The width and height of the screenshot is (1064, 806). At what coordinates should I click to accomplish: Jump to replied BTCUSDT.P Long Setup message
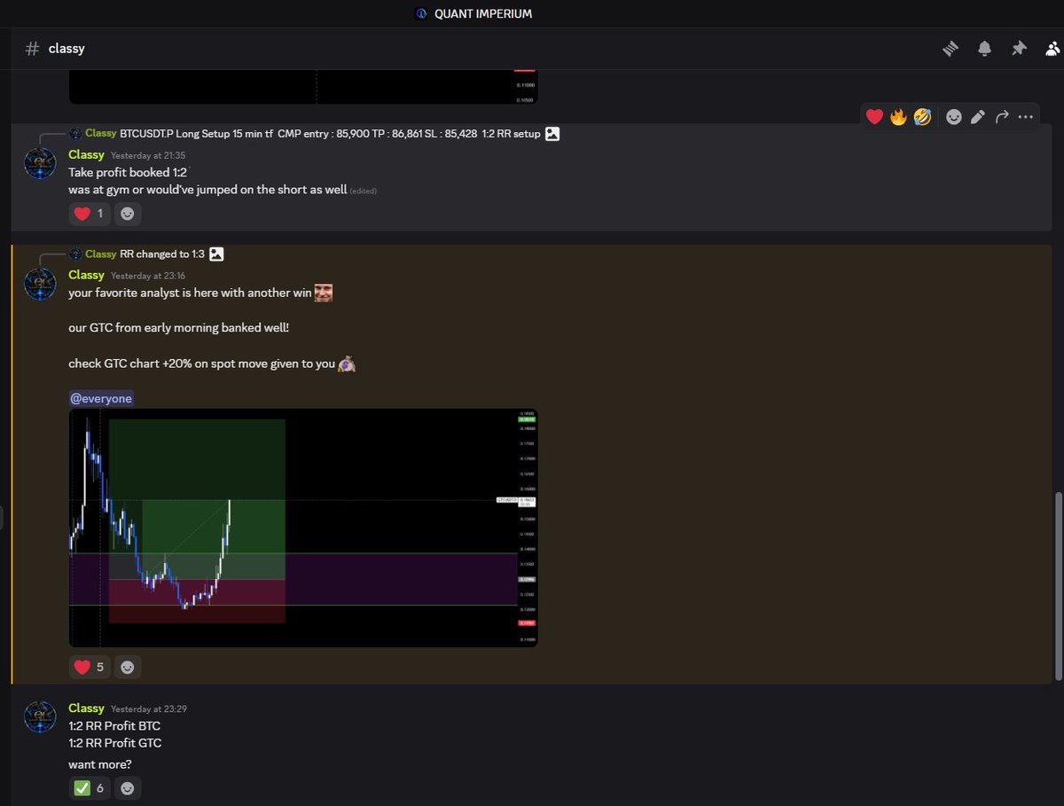click(330, 134)
